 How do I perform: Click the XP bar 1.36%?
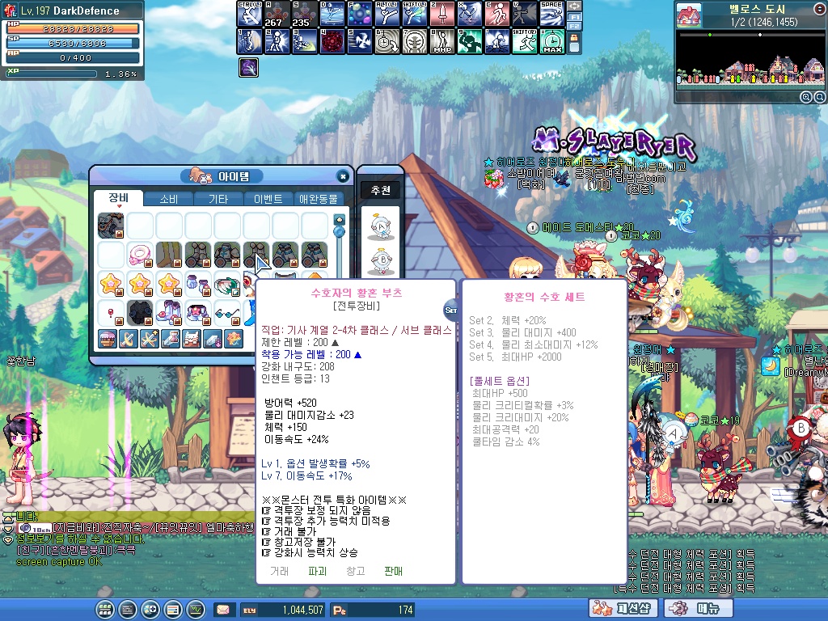click(x=52, y=74)
